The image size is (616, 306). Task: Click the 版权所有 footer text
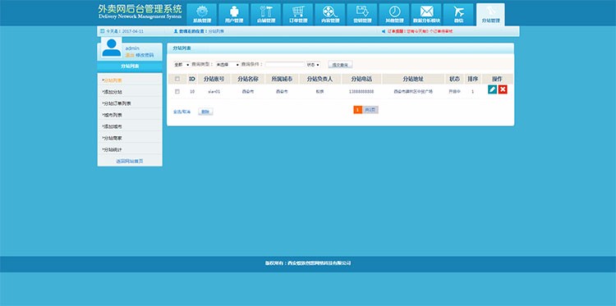click(x=308, y=263)
